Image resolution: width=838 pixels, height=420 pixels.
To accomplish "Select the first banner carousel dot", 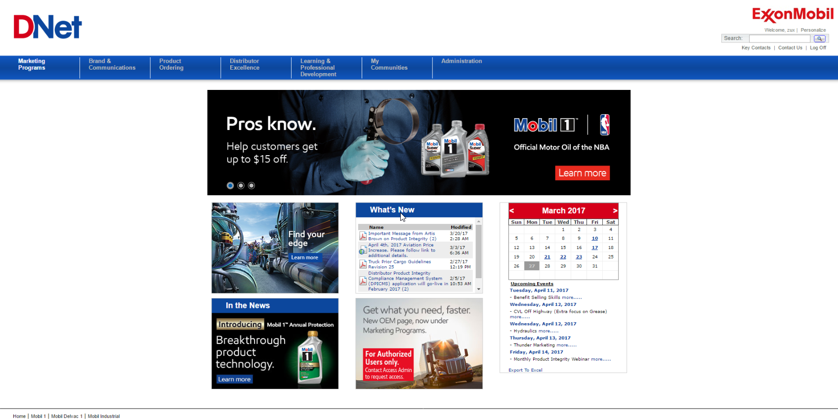I will click(230, 186).
